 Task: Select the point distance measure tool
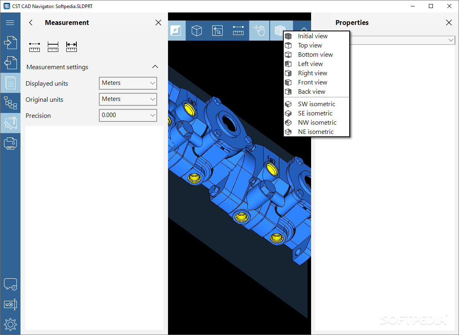pyautogui.click(x=35, y=47)
